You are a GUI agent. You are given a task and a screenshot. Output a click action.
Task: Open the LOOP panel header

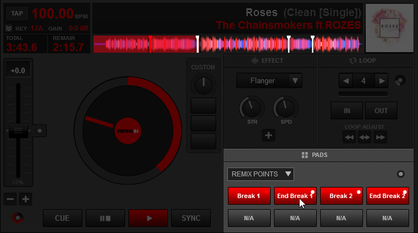366,60
